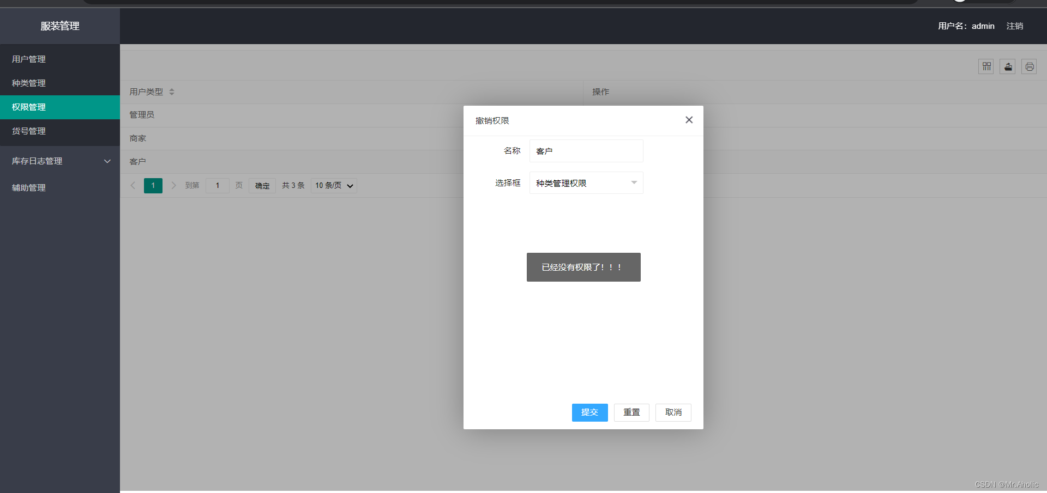The width and height of the screenshot is (1047, 493).
Task: Click the 服装管理 logo title
Action: (60, 26)
